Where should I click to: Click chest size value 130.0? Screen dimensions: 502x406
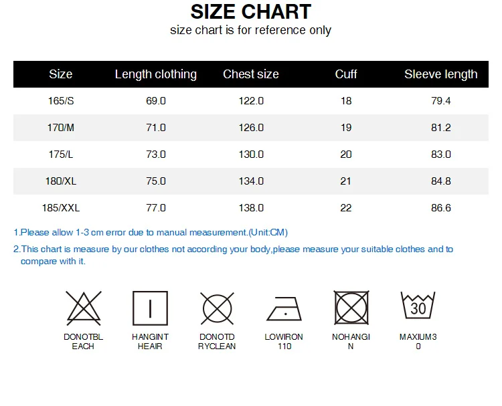click(251, 155)
